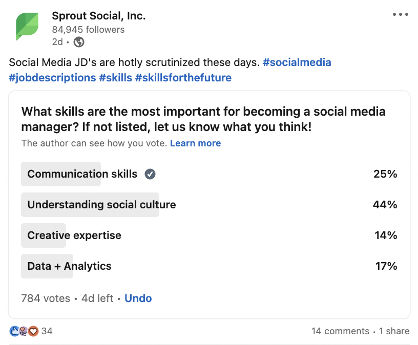This screenshot has width=418, height=345.
Task: Open the three-dot post options menu
Action: 400,14
